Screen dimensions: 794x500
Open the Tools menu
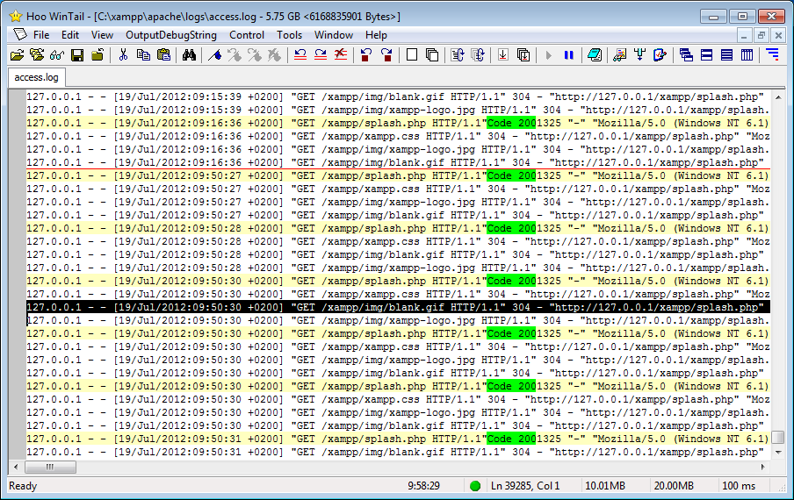coord(289,35)
